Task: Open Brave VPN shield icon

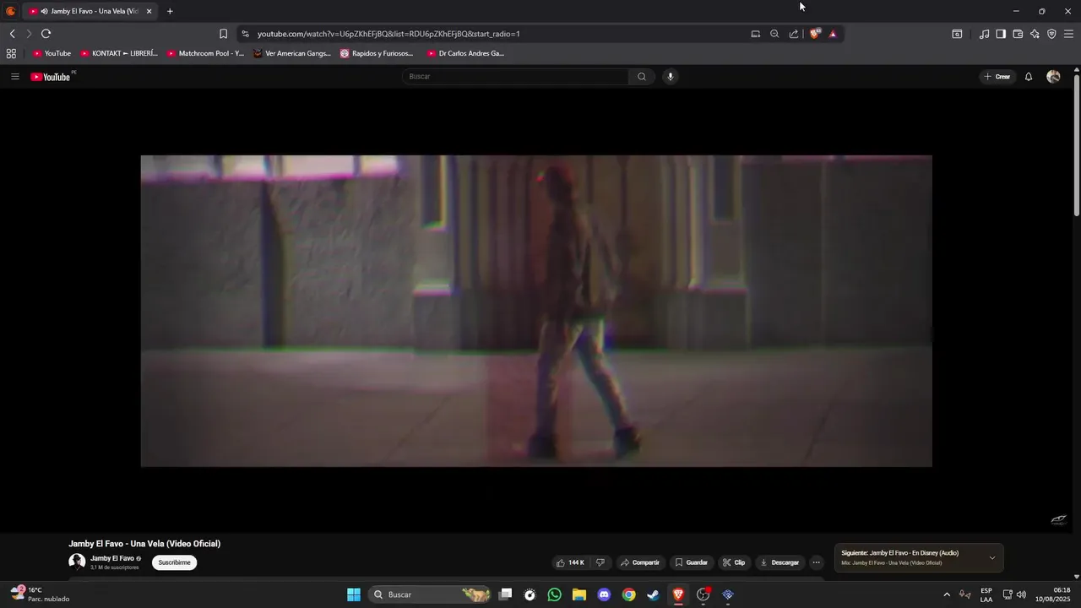Action: click(x=1051, y=34)
